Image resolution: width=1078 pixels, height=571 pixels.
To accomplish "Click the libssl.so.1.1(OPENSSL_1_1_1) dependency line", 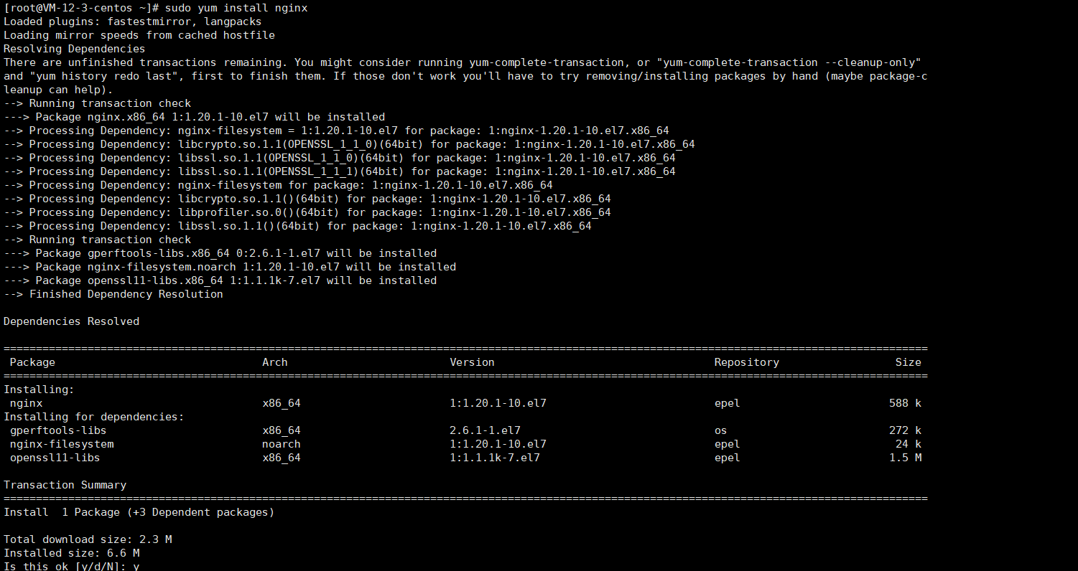I will 340,171.
